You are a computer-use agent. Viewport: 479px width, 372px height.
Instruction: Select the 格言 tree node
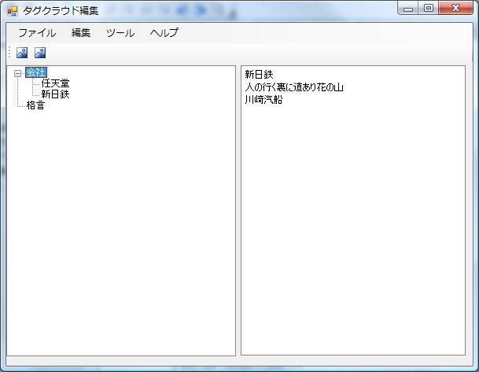pos(35,105)
